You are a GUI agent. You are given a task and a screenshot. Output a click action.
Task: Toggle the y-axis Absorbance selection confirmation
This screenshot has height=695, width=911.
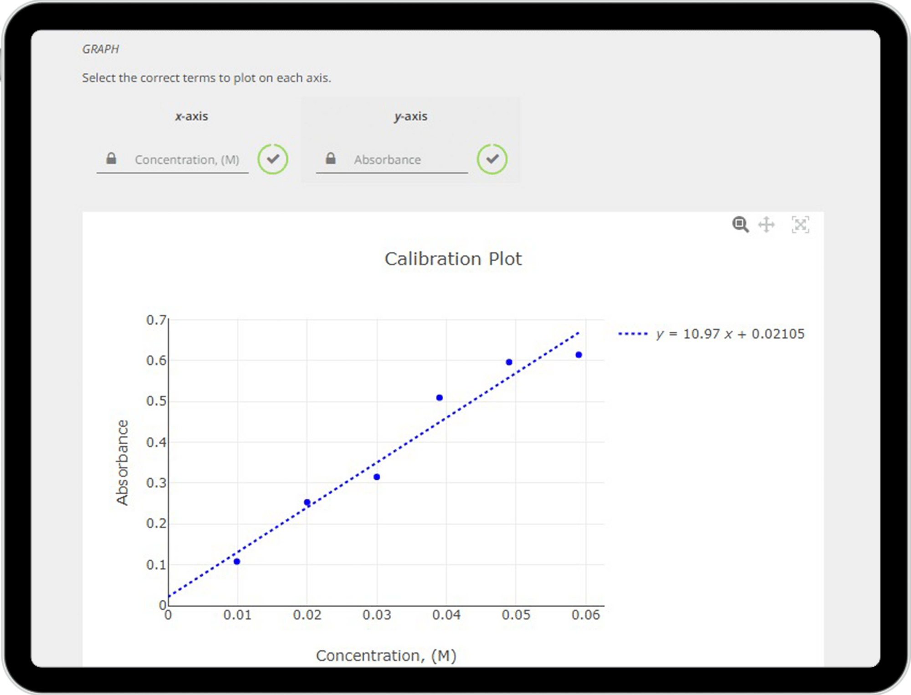click(493, 159)
